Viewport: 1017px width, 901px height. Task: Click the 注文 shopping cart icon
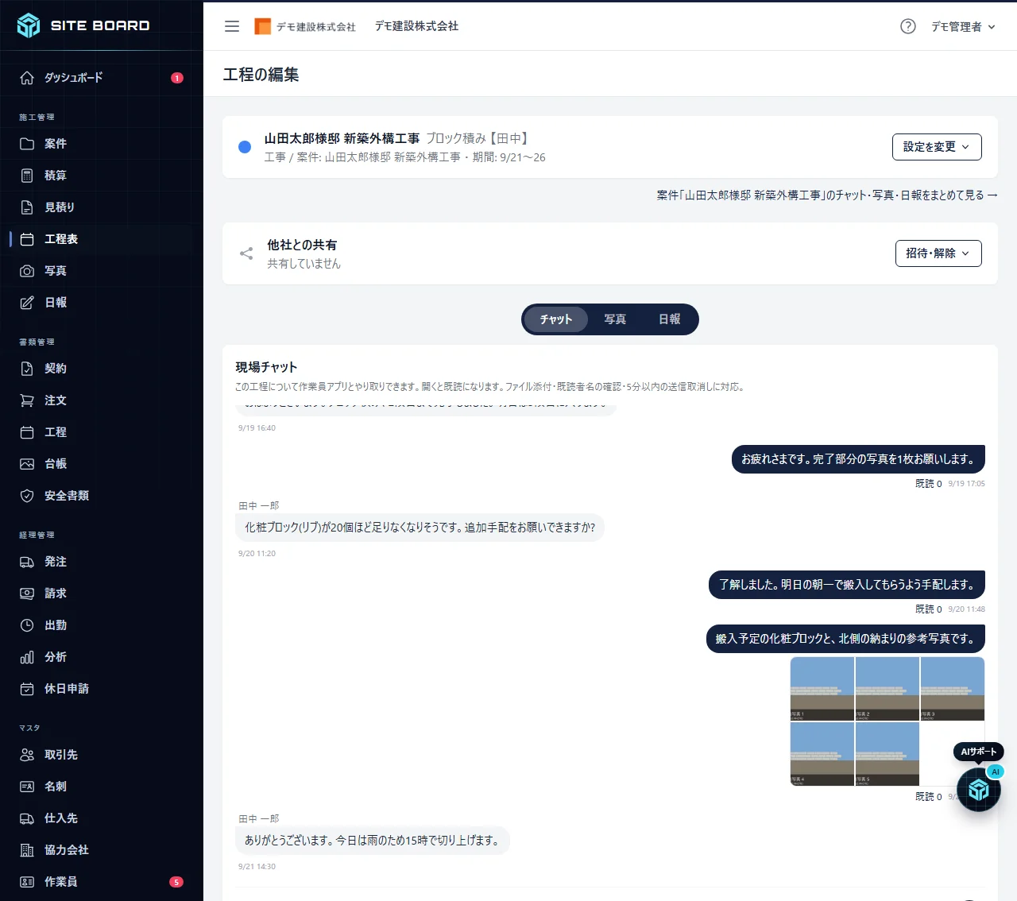pos(27,400)
